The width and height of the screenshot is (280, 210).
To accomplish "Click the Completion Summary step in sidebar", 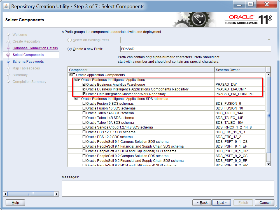I will pyautogui.click(x=29, y=81).
